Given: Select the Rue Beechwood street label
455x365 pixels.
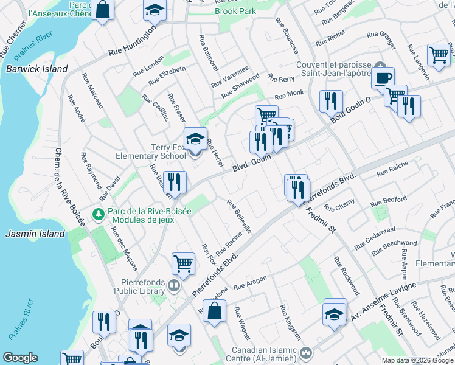Looking at the screenshot, I should click(x=394, y=248).
